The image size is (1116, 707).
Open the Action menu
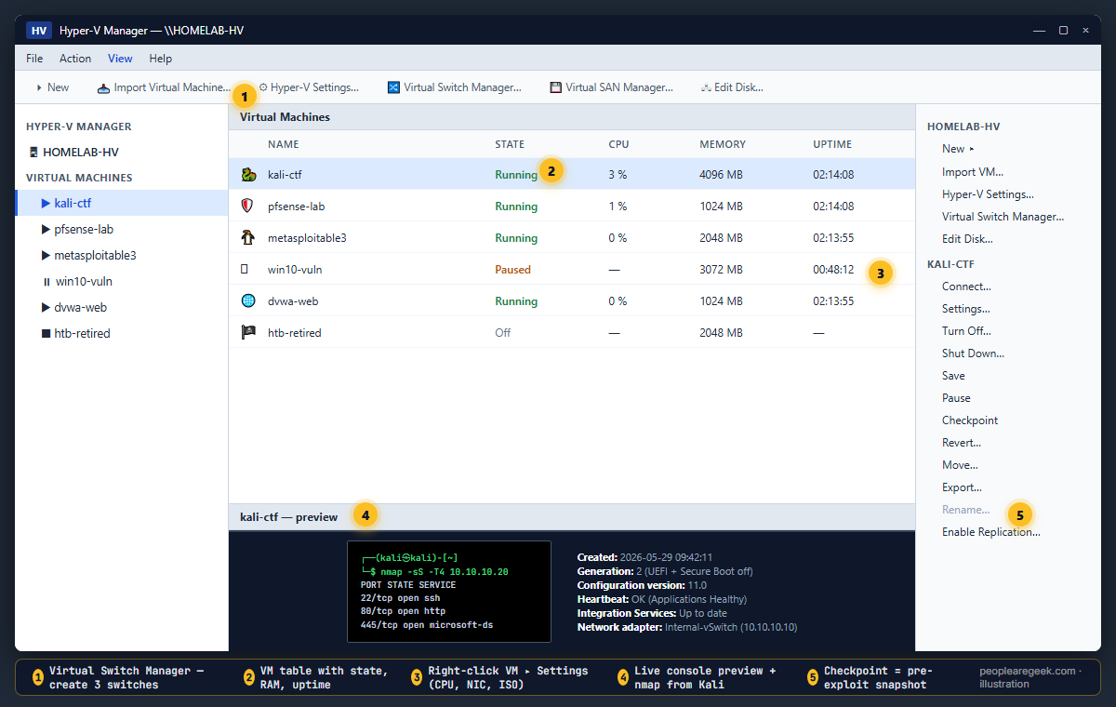click(75, 59)
